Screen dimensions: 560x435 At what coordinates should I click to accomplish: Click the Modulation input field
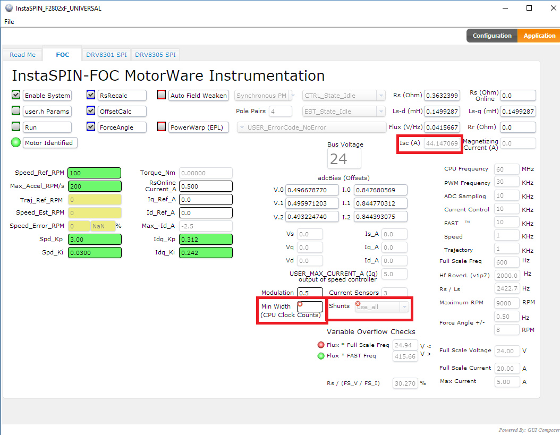tap(310, 293)
